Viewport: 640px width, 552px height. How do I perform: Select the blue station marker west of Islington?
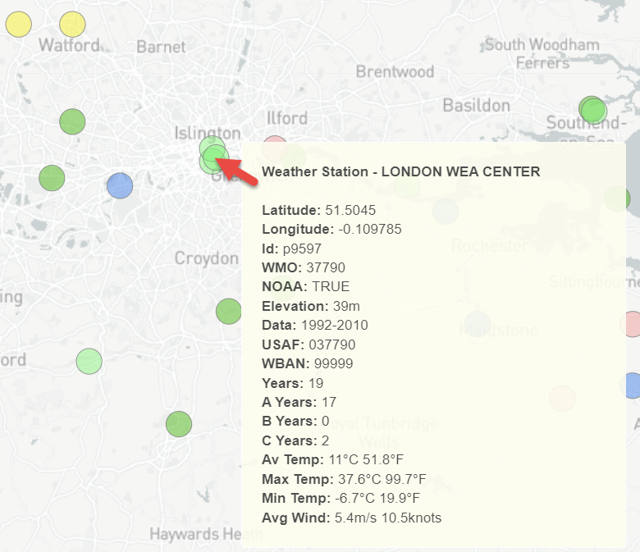[120, 185]
